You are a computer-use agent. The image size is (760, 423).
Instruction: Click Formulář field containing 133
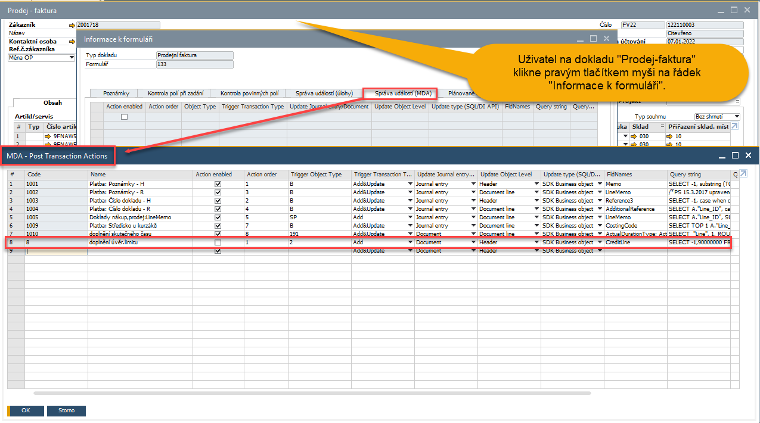tap(194, 64)
